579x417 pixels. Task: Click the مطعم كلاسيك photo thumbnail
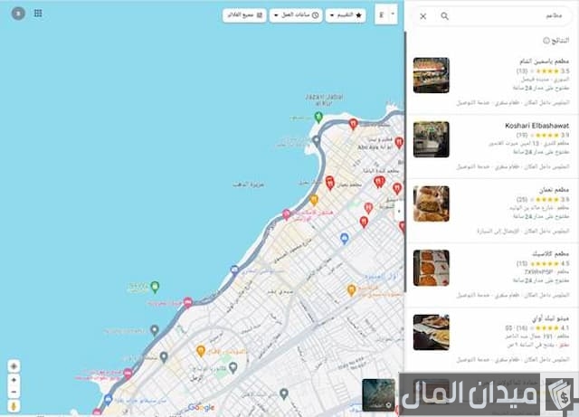click(432, 268)
